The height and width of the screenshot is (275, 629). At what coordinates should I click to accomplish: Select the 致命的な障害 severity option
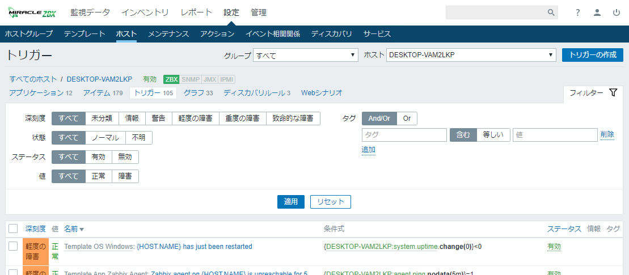[293, 119]
